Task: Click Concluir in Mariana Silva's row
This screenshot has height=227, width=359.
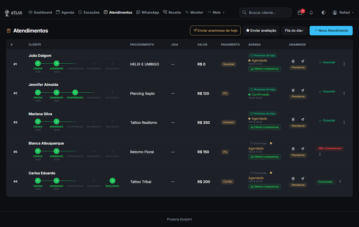Action: (x=327, y=120)
